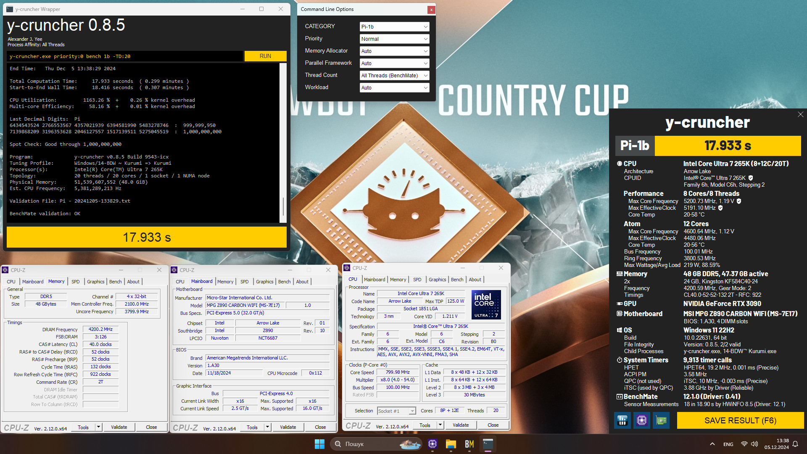Open Windows Start menu

coord(319,444)
